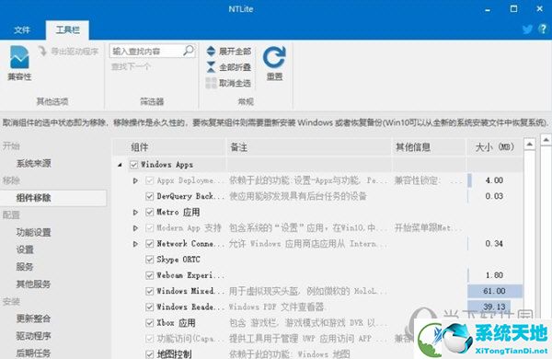Uncheck the 地图控制 checkbox
The height and width of the screenshot is (359, 552).
(x=150, y=354)
